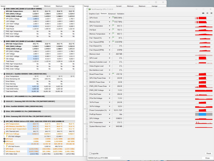Open Hot Spot sensor dropdown arrow

[109, 30]
